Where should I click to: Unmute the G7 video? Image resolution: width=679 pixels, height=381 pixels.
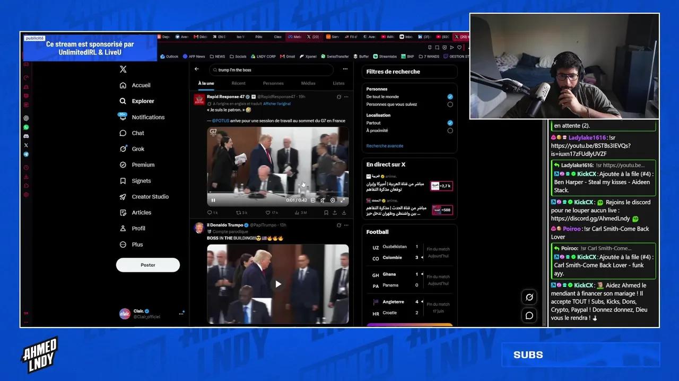(323, 200)
